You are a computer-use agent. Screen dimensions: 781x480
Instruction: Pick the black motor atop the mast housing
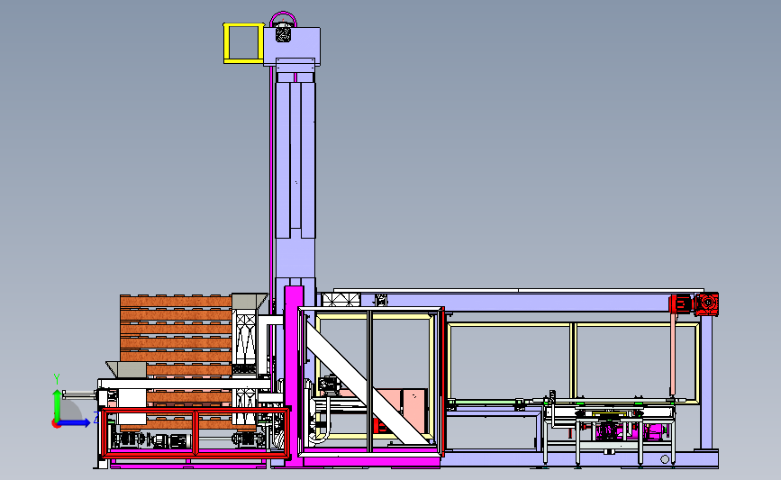pos(283,33)
